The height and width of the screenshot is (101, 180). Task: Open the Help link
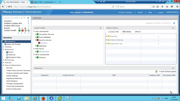pos(150,12)
